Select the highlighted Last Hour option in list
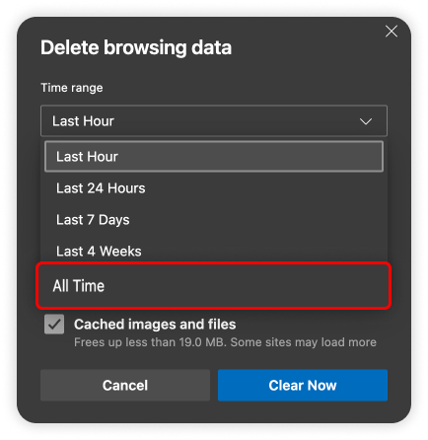 [214, 157]
